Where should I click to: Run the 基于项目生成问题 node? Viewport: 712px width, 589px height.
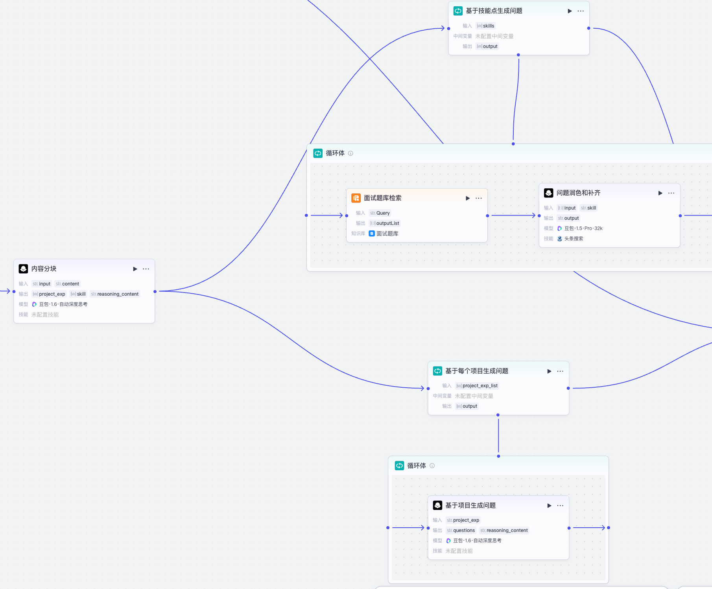[550, 506]
